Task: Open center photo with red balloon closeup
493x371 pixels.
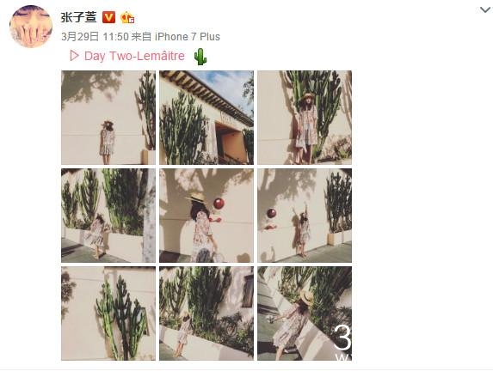Action: pyautogui.click(x=206, y=216)
